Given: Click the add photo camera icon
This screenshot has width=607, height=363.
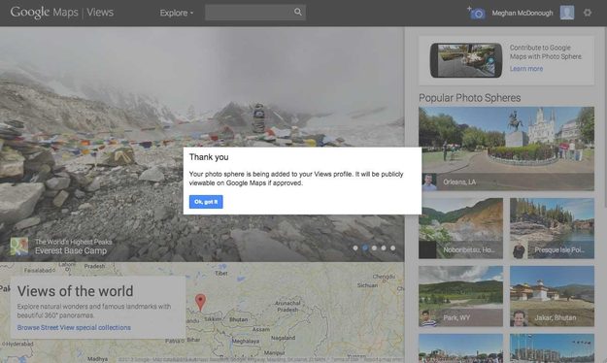Looking at the screenshot, I should (476, 13).
